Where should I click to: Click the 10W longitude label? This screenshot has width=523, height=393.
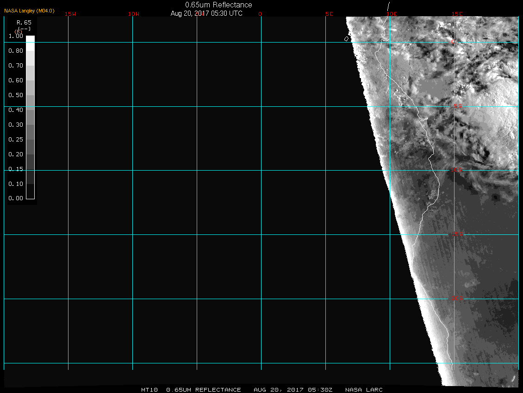134,14
